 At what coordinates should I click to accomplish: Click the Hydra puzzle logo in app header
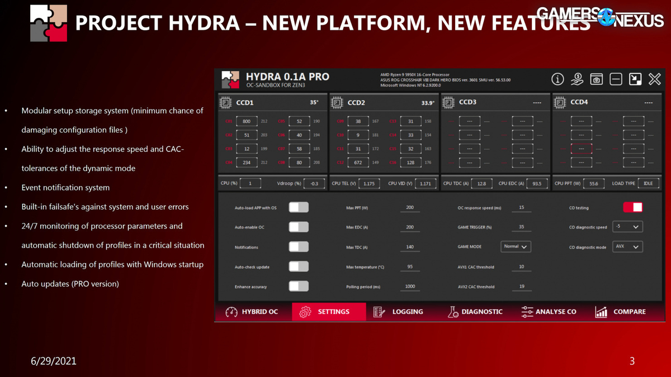pyautogui.click(x=230, y=80)
